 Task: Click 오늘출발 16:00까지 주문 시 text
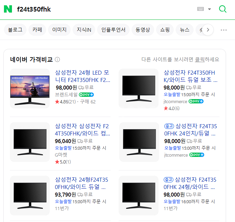pos(189,202)
